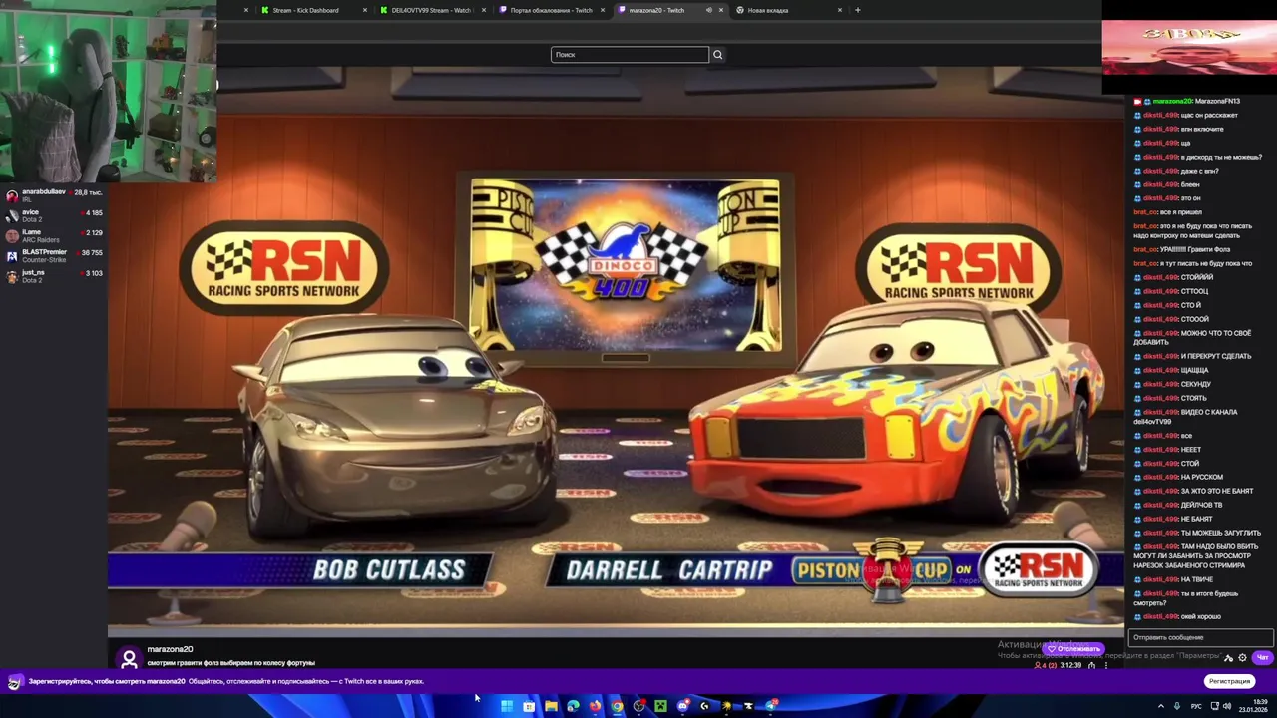Click the pink mini video thumbnail
1277x718 pixels.
coord(1189,47)
